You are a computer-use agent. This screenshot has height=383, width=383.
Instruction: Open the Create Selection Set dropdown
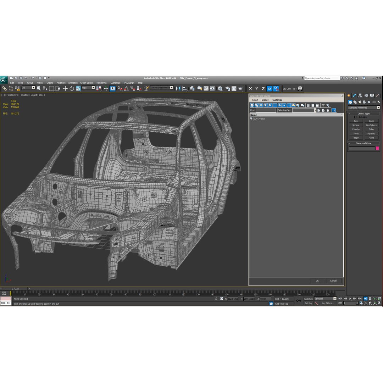click(x=162, y=88)
